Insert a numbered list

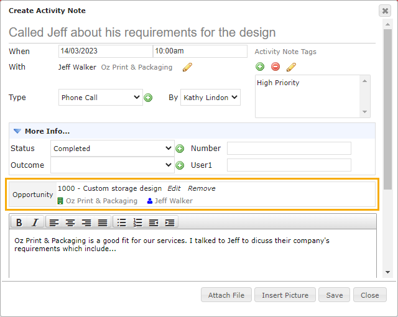point(137,223)
